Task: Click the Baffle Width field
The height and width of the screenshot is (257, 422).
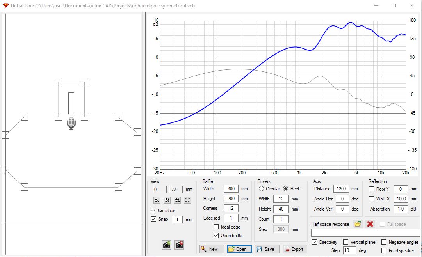Action: pos(231,189)
